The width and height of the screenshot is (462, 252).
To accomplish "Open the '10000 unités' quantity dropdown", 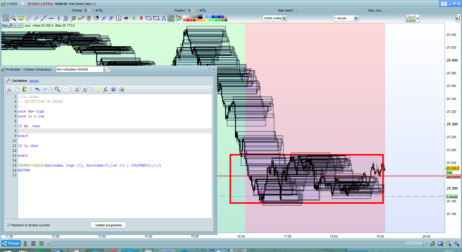I will pyautogui.click(x=284, y=18).
